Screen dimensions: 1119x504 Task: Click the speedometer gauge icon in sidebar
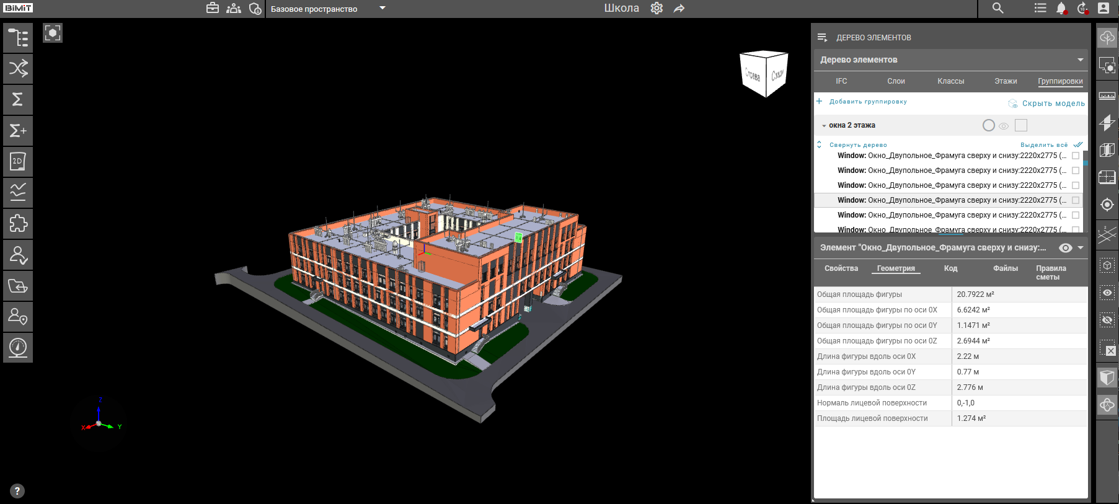18,347
